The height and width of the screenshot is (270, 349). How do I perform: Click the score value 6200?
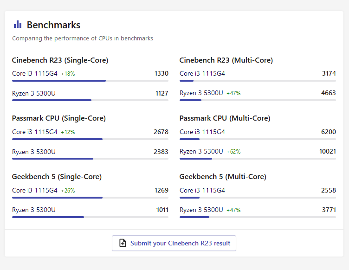[329, 132]
